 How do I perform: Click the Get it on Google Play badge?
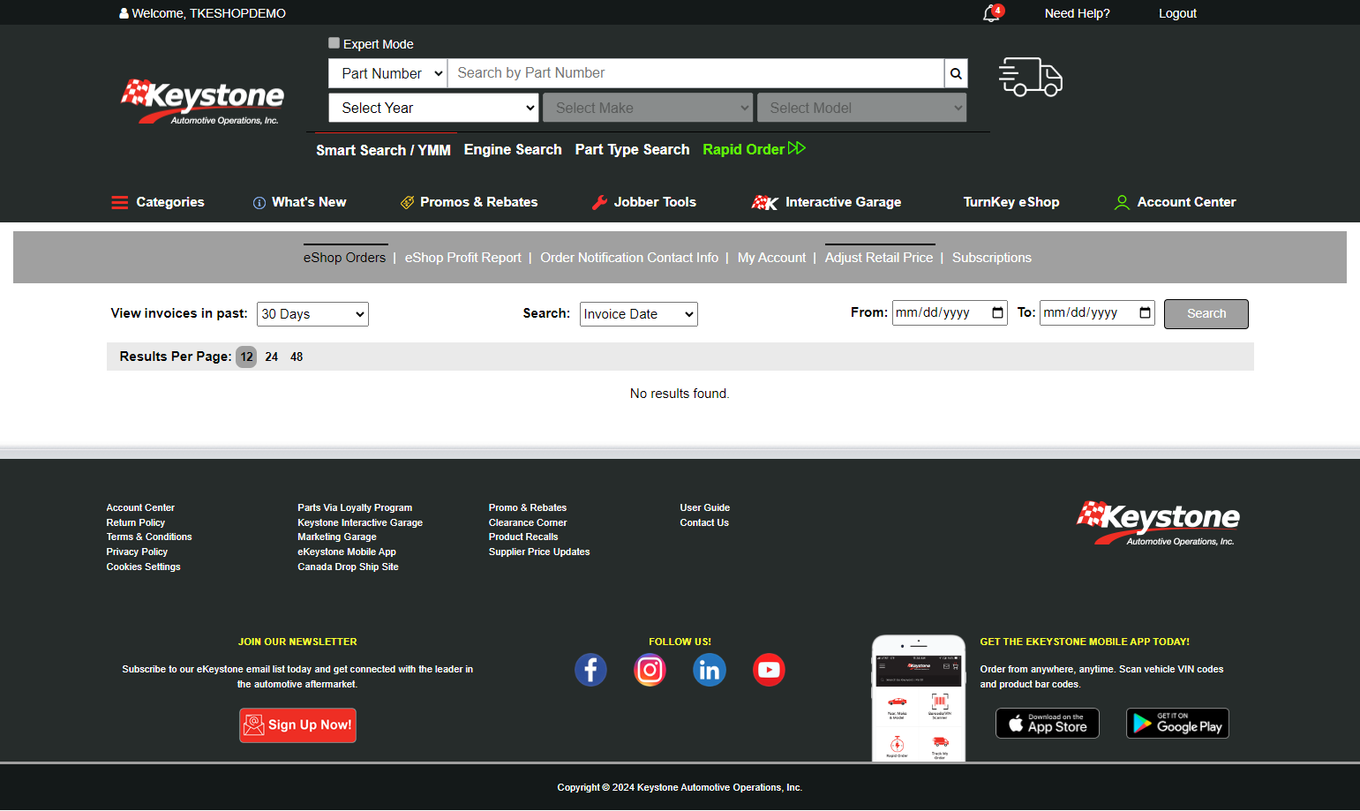tap(1177, 724)
